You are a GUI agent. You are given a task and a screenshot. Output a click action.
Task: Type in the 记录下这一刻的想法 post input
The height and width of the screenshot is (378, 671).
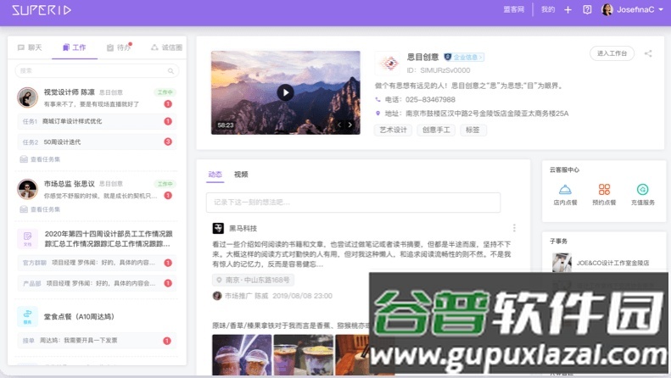click(353, 203)
